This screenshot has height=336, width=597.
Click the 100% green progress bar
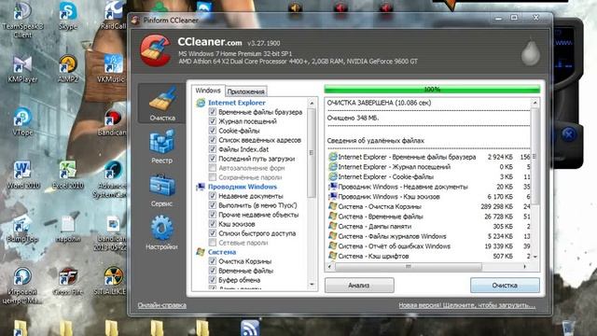(x=432, y=90)
